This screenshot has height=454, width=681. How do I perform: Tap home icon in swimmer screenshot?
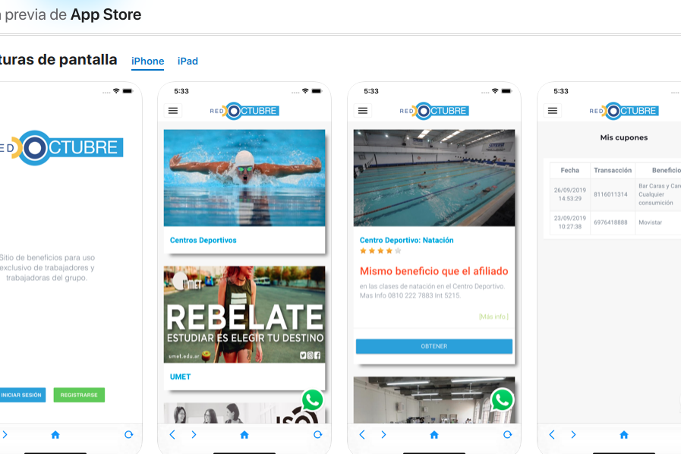(x=244, y=435)
